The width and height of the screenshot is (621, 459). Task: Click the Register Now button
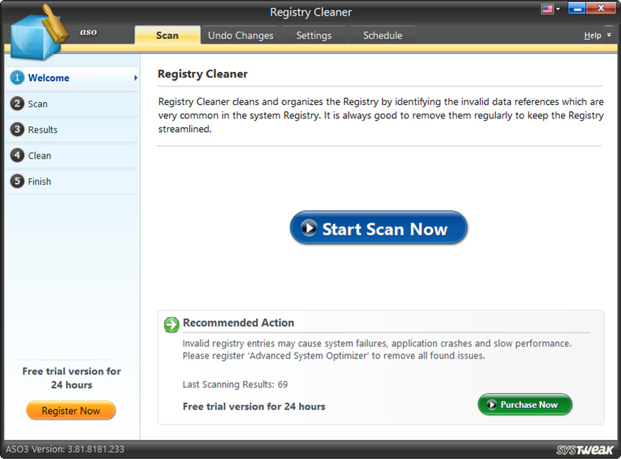[70, 410]
